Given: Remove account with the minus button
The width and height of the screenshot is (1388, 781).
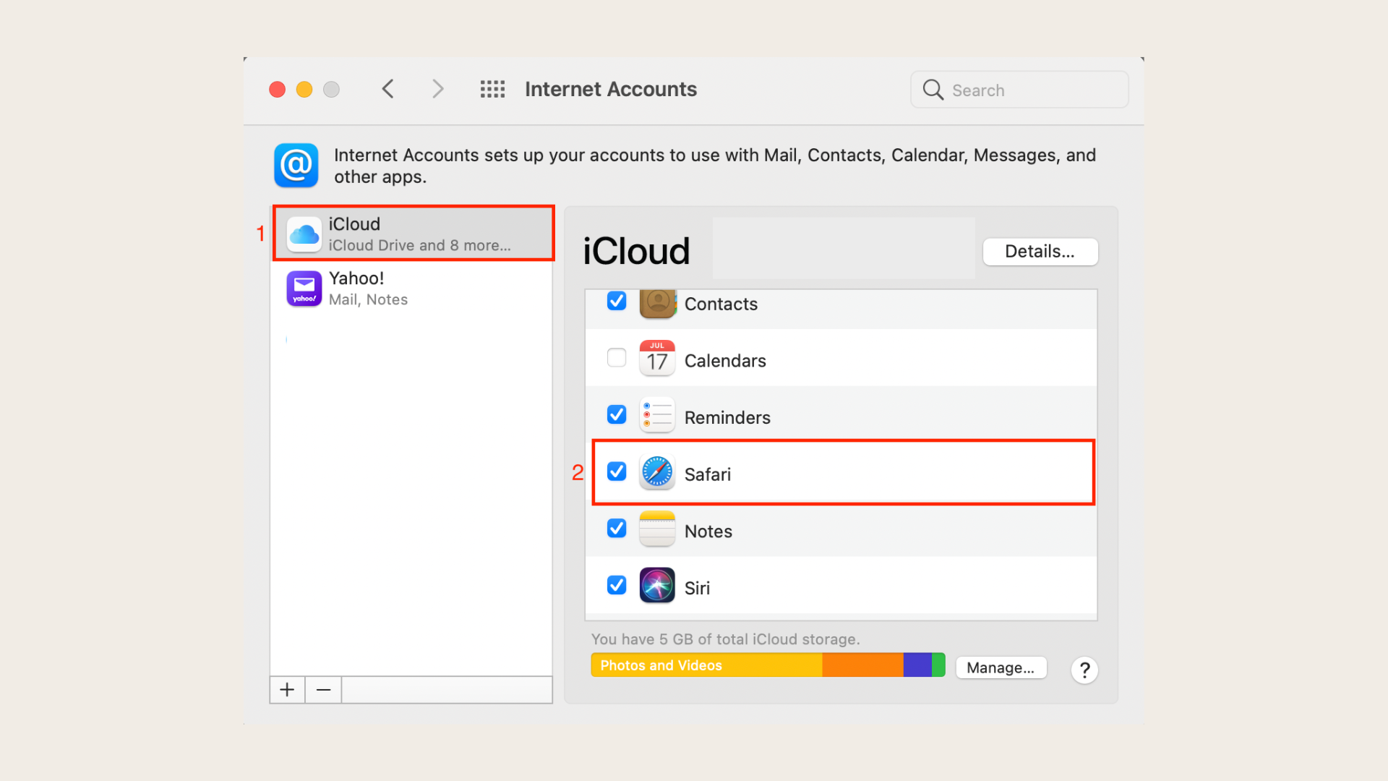Looking at the screenshot, I should click(323, 690).
